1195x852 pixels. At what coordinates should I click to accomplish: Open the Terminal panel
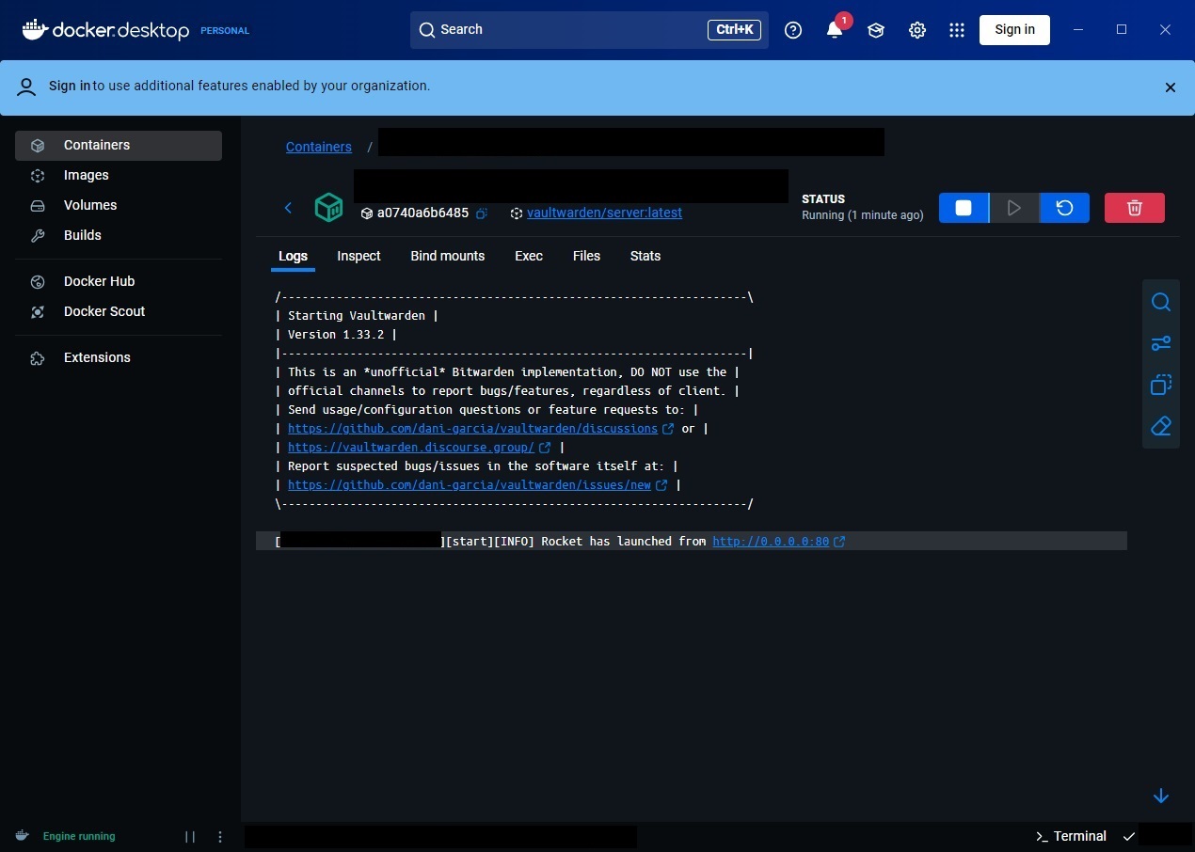(1071, 836)
